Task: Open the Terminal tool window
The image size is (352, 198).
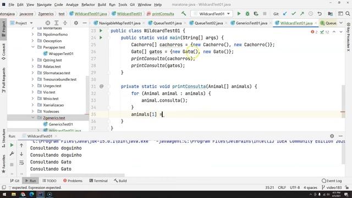Action: (98, 181)
